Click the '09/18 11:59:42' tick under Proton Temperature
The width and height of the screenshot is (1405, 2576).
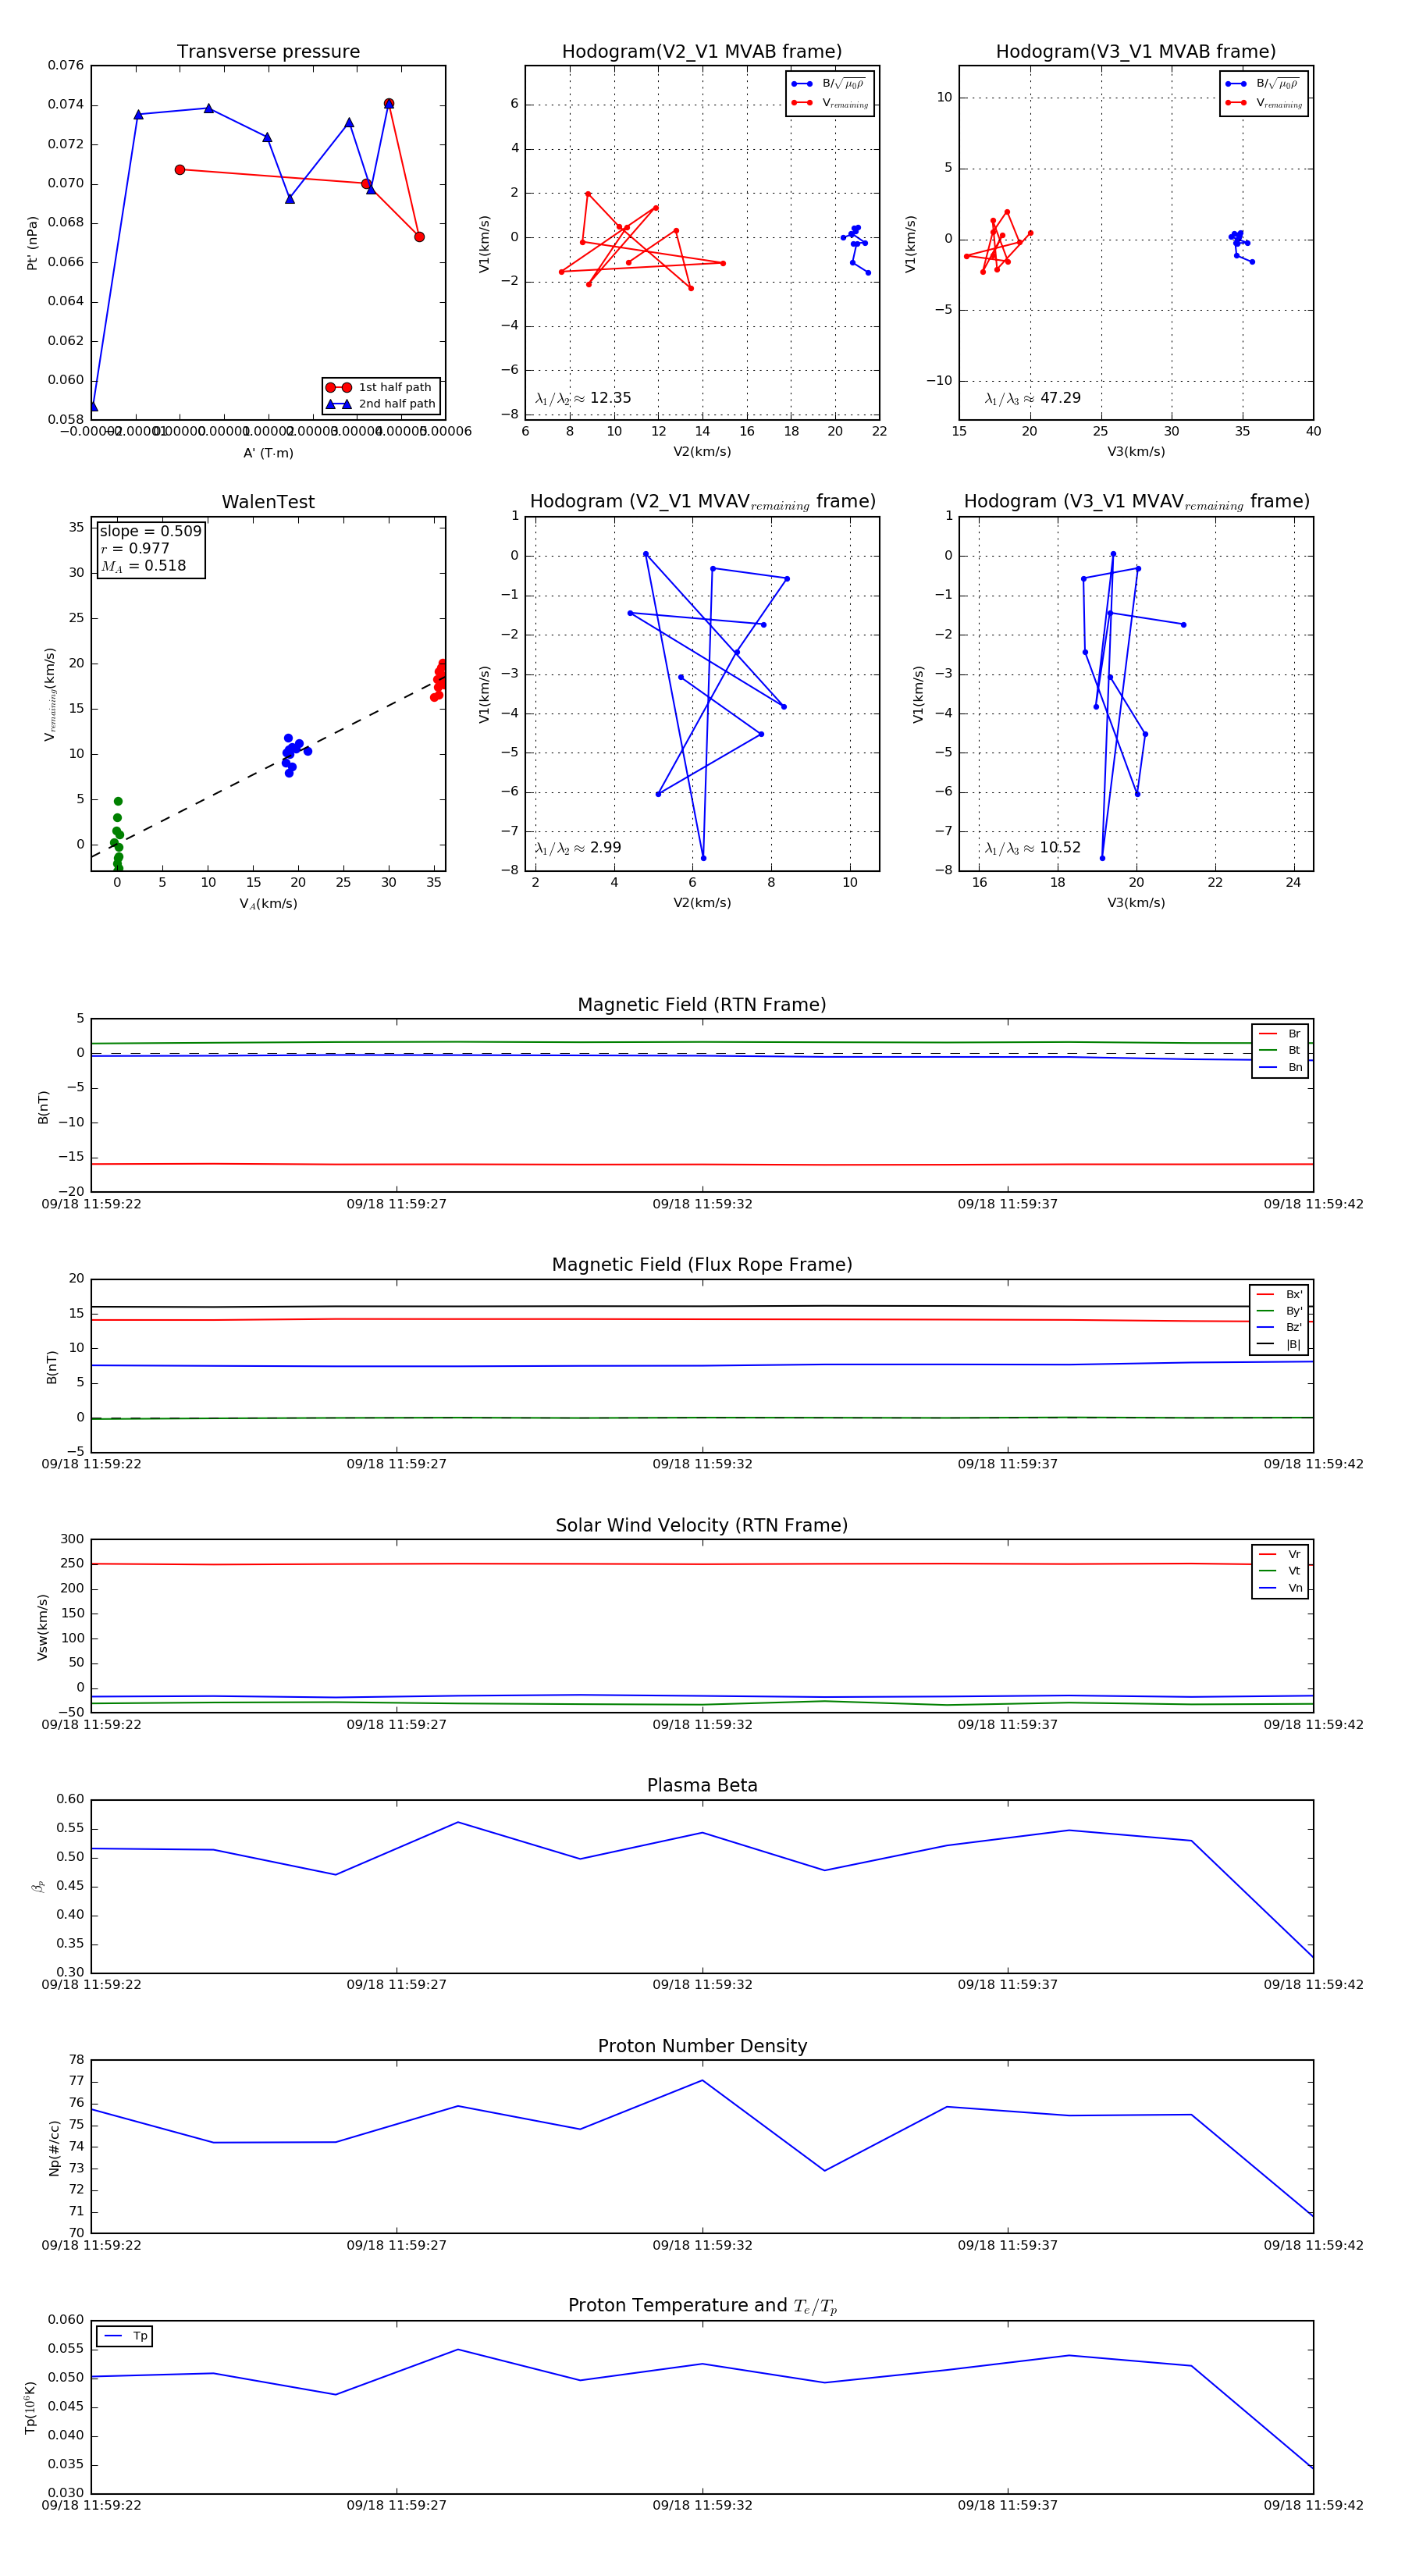(1313, 2505)
